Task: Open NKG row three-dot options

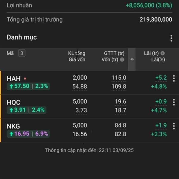Action: point(174,126)
